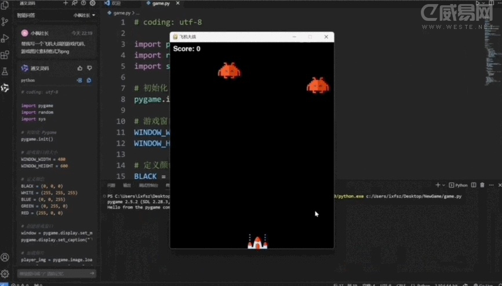Open Tongyi Lingma panel settings gear
The image size is (502, 286).
pos(92,3)
